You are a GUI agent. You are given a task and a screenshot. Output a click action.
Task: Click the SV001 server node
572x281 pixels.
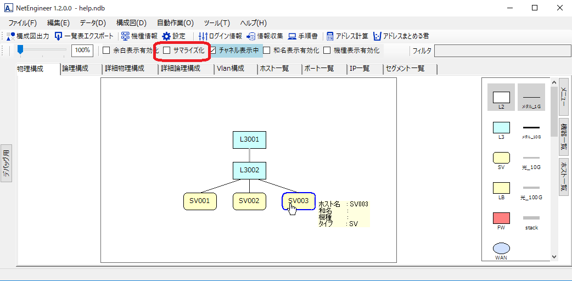(200, 201)
